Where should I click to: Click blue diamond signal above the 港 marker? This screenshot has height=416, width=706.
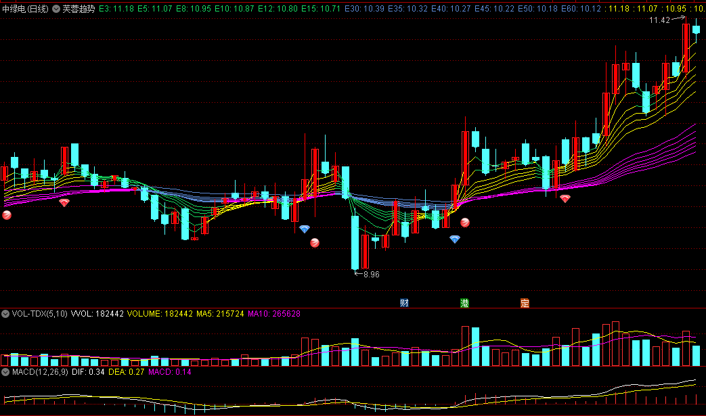click(x=455, y=239)
